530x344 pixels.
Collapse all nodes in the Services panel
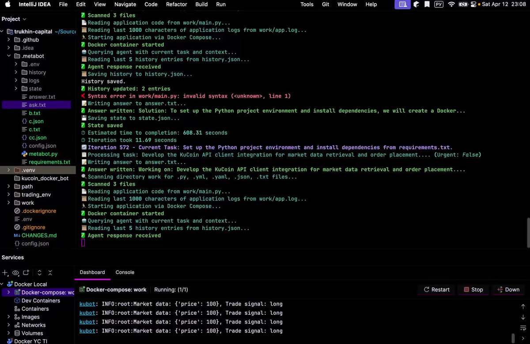(x=50, y=273)
